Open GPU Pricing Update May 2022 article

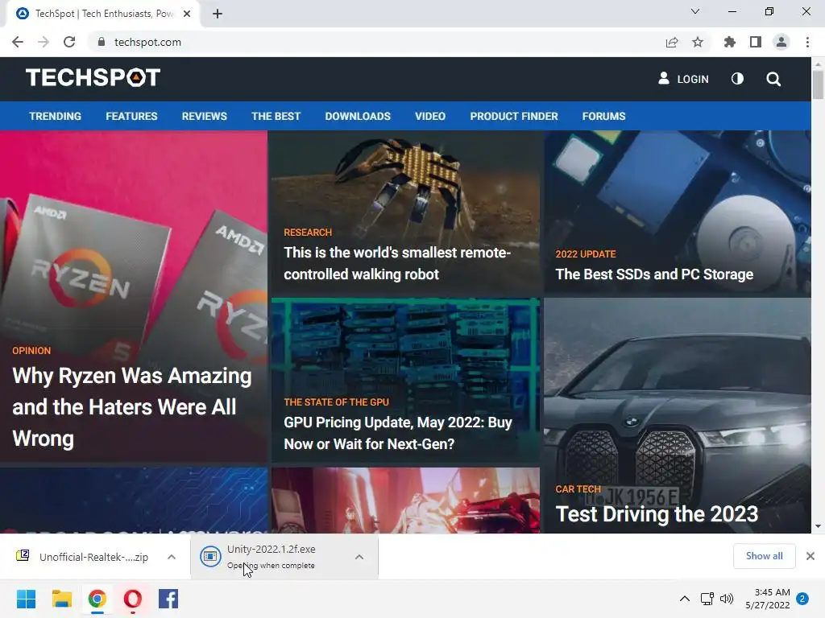coord(398,433)
